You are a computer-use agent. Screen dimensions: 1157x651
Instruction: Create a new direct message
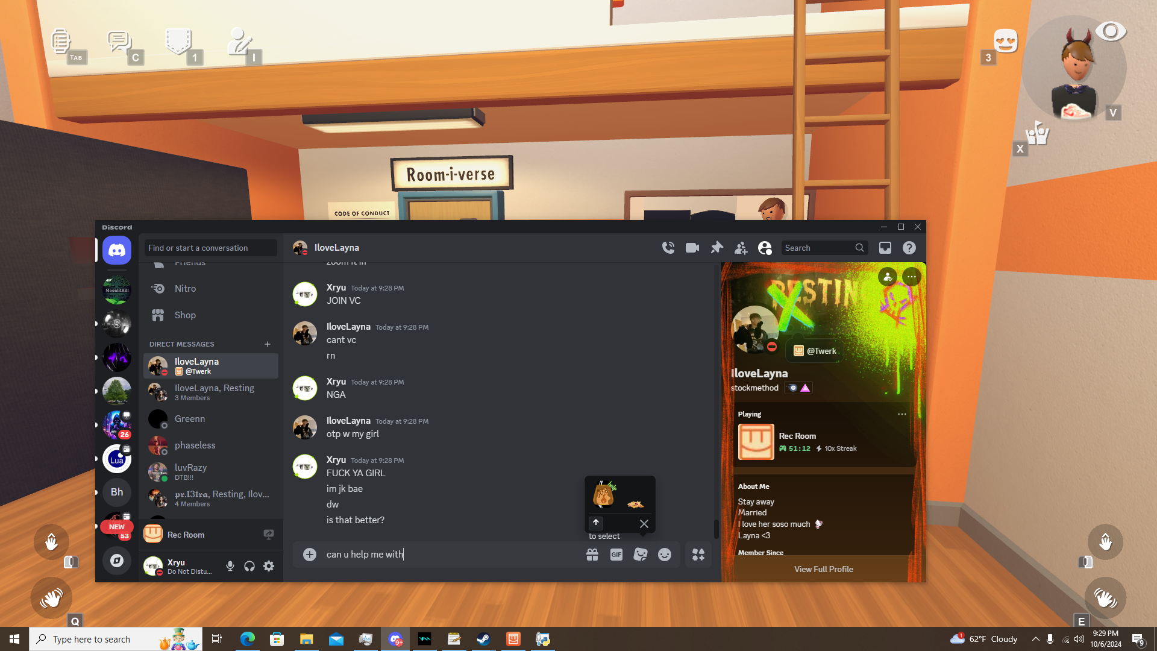(268, 344)
